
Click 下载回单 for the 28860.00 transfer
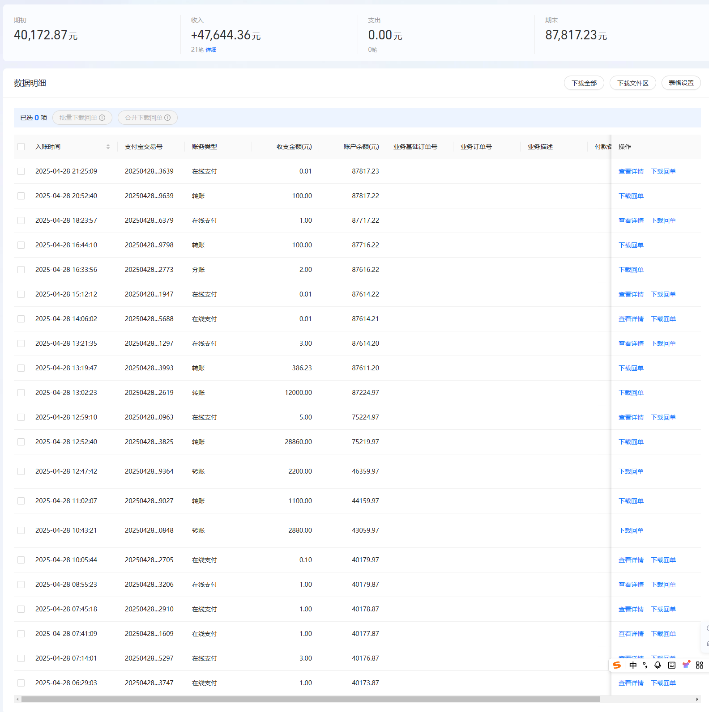point(631,442)
